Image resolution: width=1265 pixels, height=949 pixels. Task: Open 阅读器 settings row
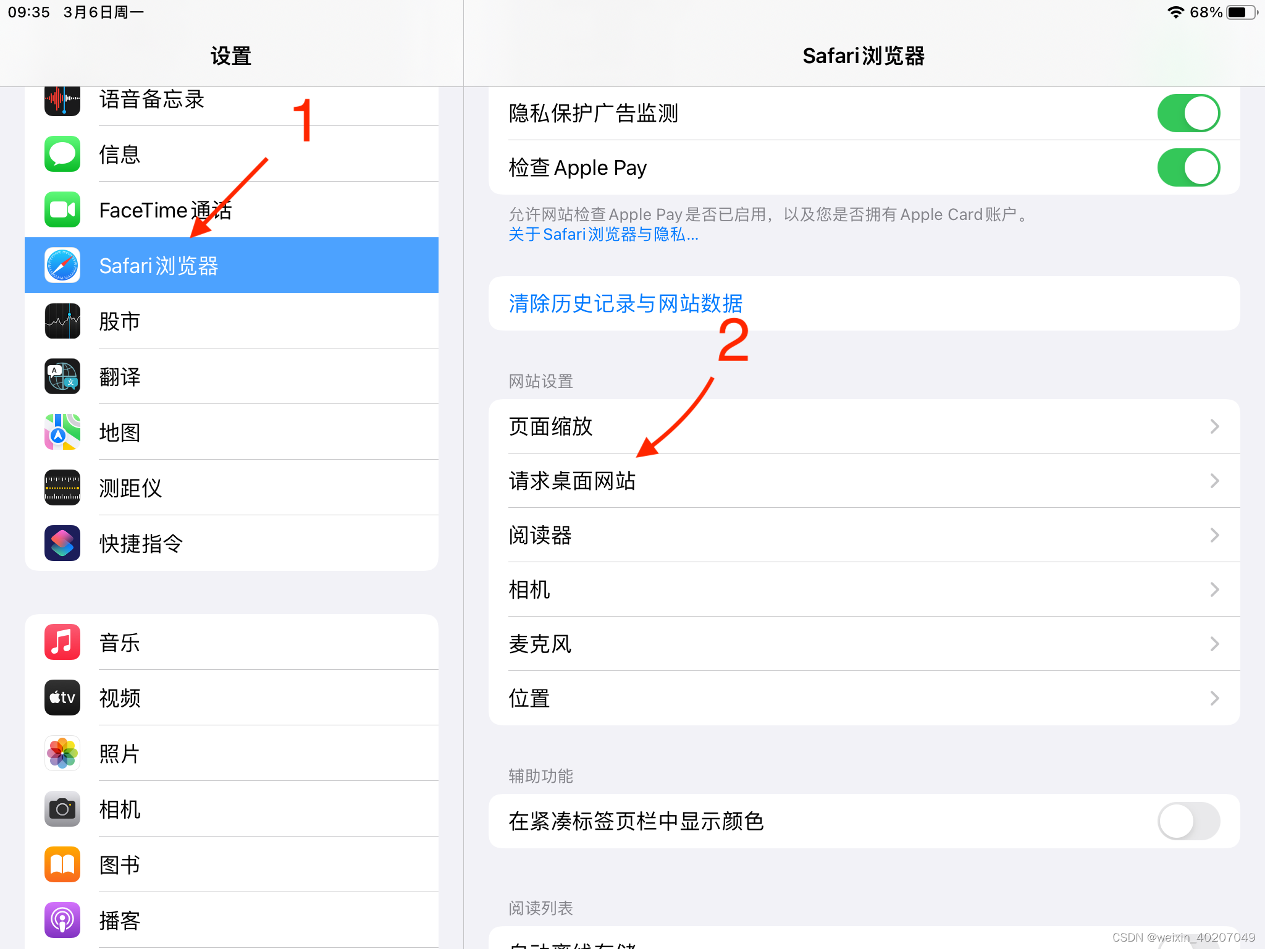click(864, 535)
